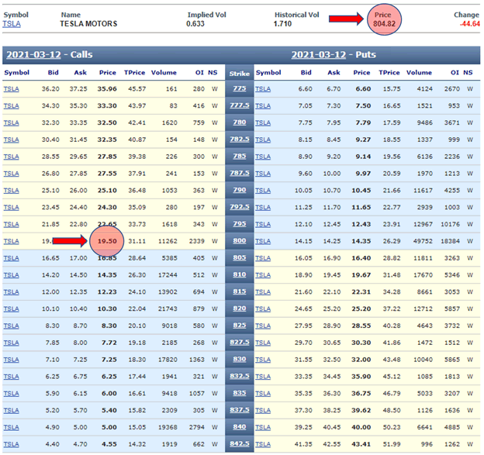Select the 800 strike price link
The height and width of the screenshot is (455, 484).
pyautogui.click(x=239, y=241)
